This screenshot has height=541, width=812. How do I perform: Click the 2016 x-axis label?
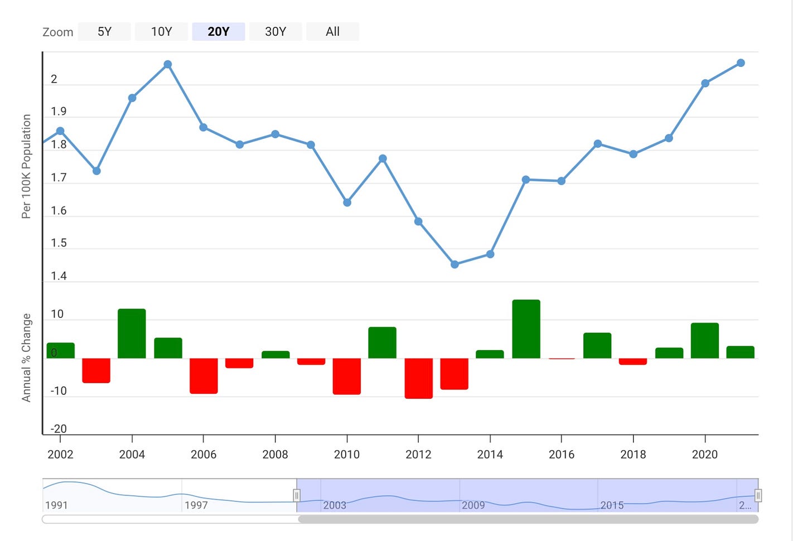pyautogui.click(x=562, y=455)
